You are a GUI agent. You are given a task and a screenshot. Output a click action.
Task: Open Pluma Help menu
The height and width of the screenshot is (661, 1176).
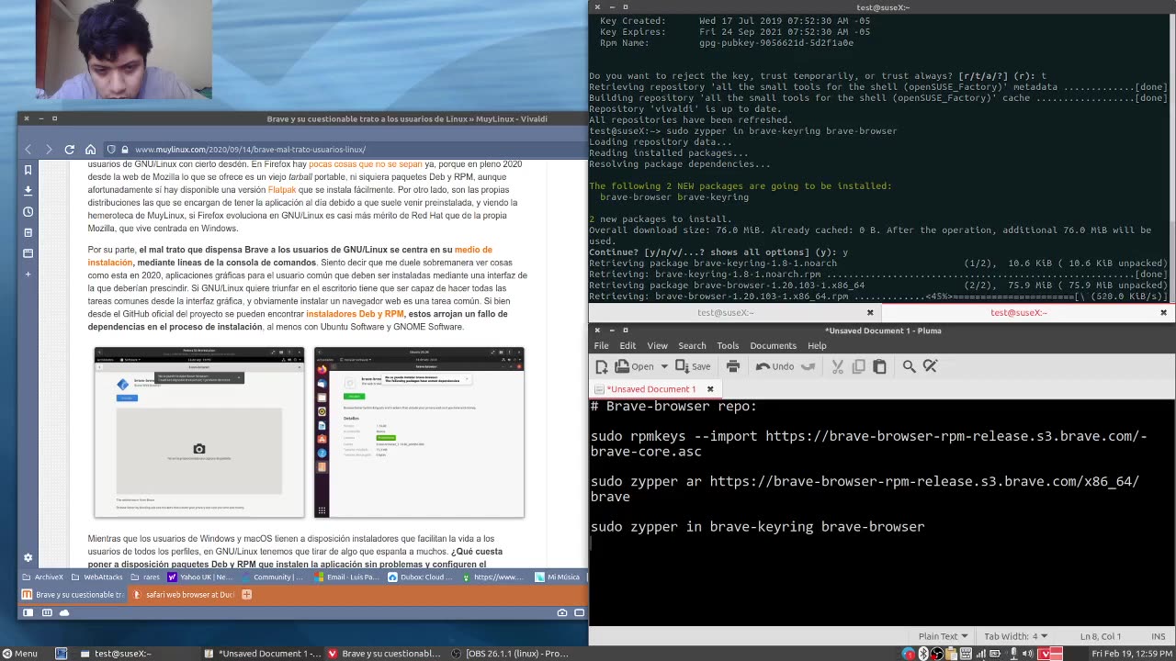coord(817,345)
